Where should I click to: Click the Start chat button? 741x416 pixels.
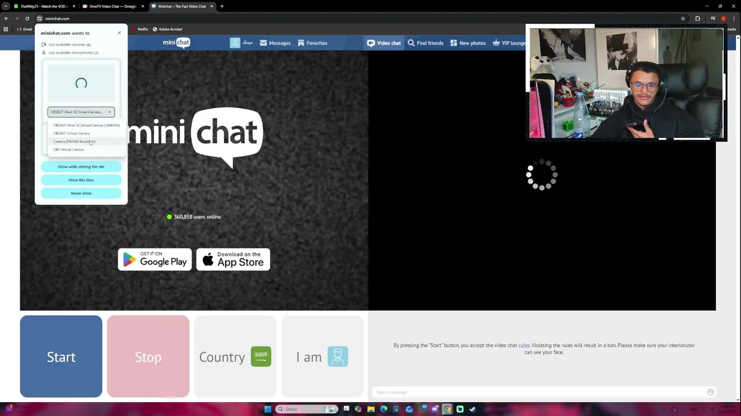click(61, 356)
